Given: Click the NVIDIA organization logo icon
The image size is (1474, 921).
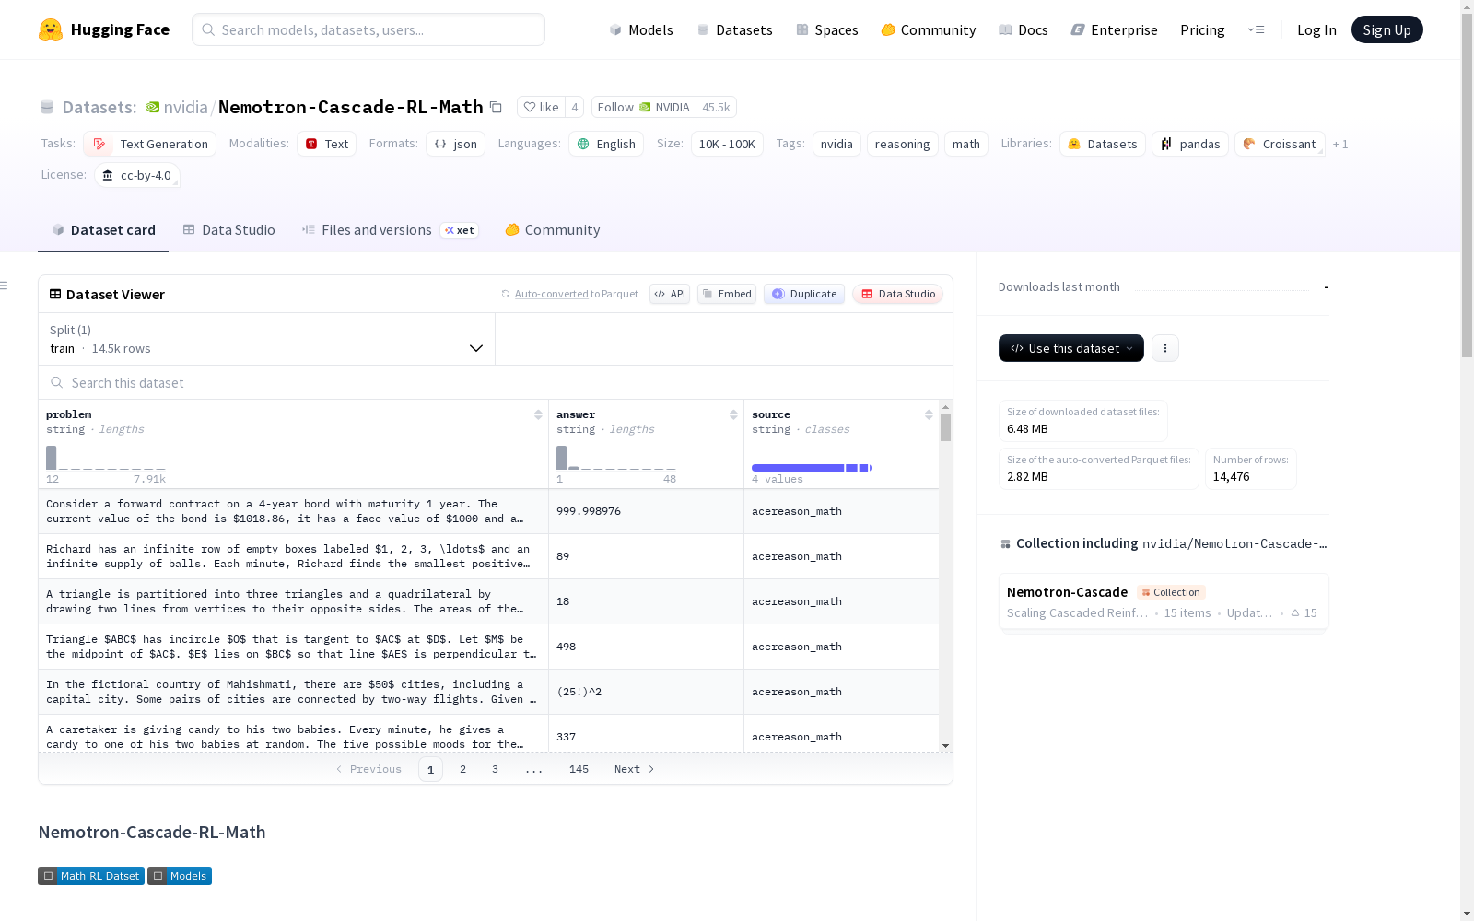Looking at the screenshot, I should click(x=153, y=107).
